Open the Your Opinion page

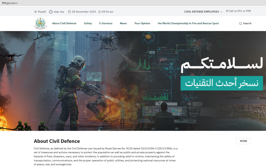(x=142, y=23)
